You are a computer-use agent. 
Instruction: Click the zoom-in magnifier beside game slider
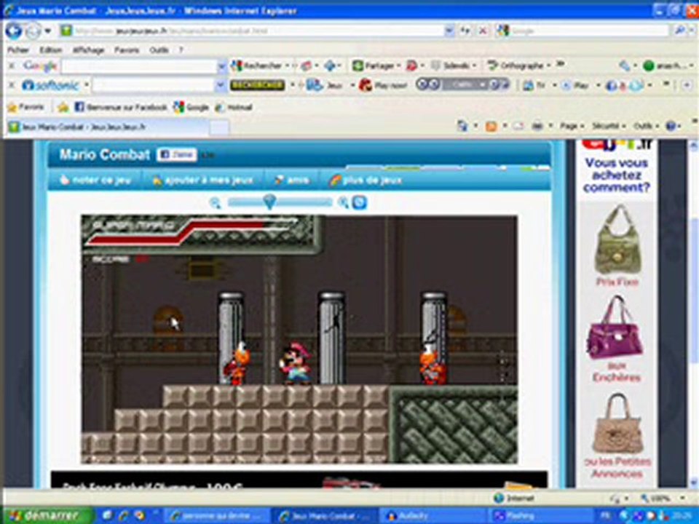click(343, 203)
